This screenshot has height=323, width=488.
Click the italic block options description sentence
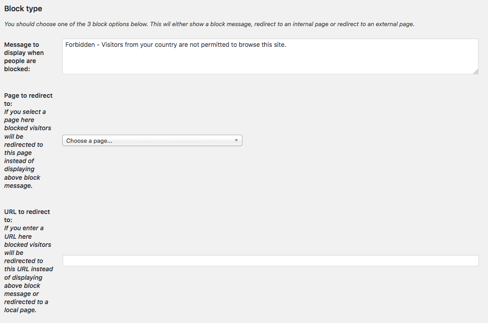pyautogui.click(x=209, y=24)
